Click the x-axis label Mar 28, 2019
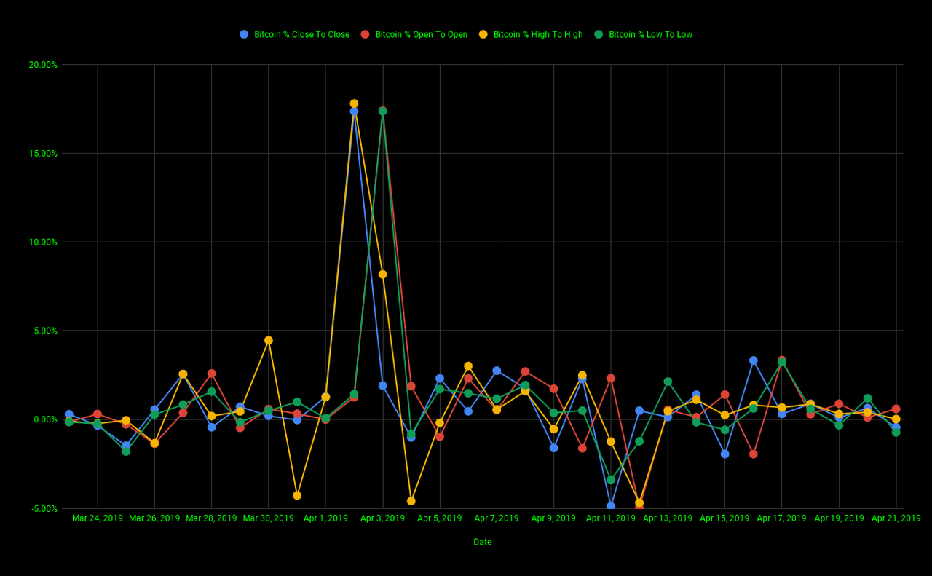The width and height of the screenshot is (932, 576). [211, 518]
